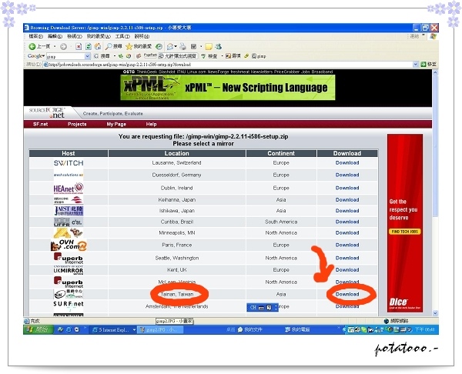Open the 我的最愛(A) Favorites menu

(99, 36)
